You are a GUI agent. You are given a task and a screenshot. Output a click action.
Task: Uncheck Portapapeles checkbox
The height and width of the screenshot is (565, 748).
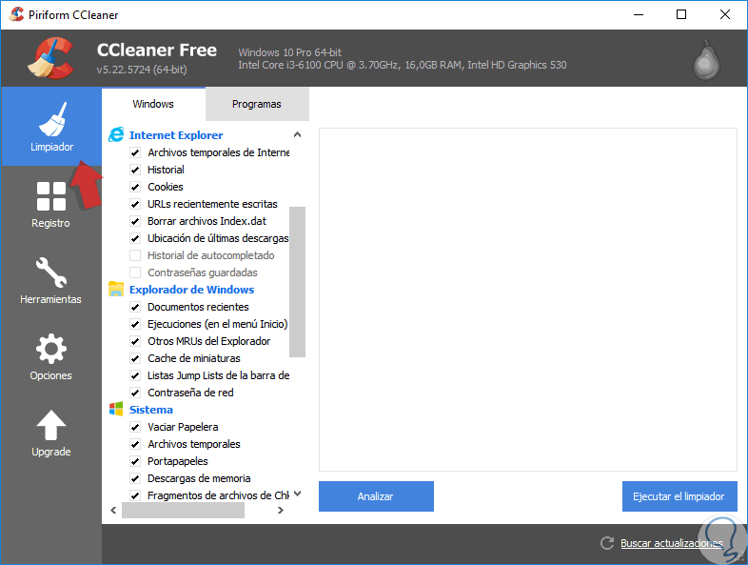(x=135, y=461)
